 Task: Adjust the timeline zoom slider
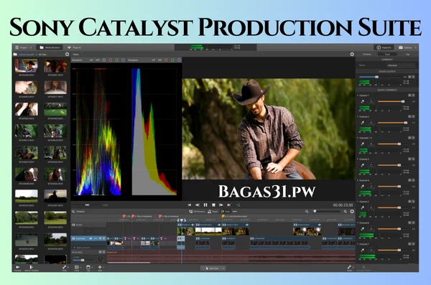point(327,212)
